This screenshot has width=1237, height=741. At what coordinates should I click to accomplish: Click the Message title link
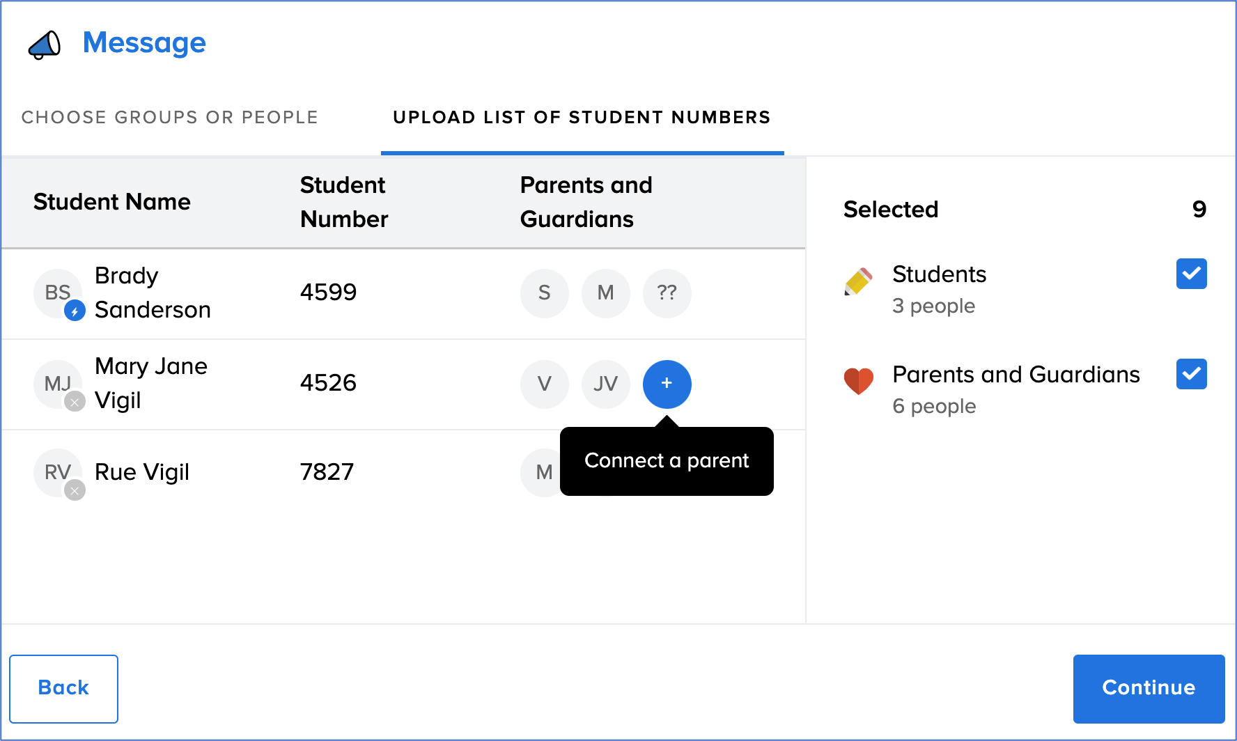click(144, 43)
